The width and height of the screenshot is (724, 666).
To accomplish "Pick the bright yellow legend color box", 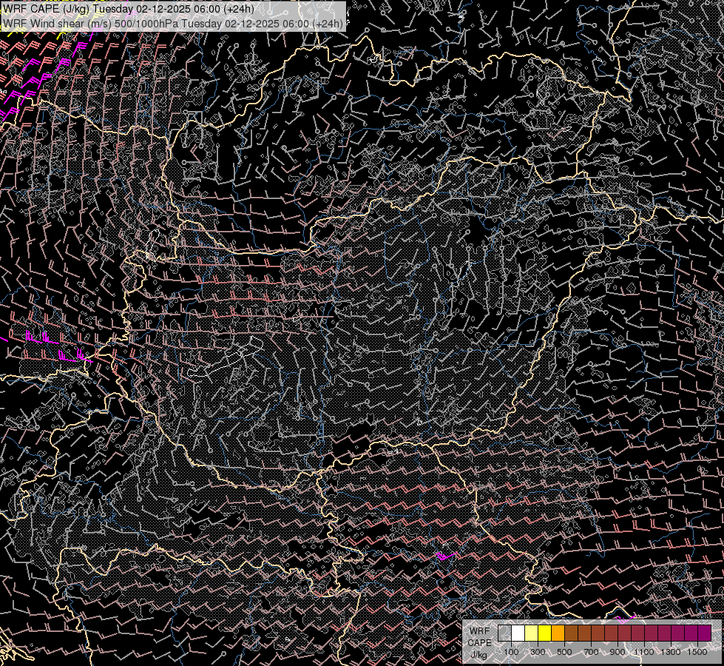I will 545,633.
